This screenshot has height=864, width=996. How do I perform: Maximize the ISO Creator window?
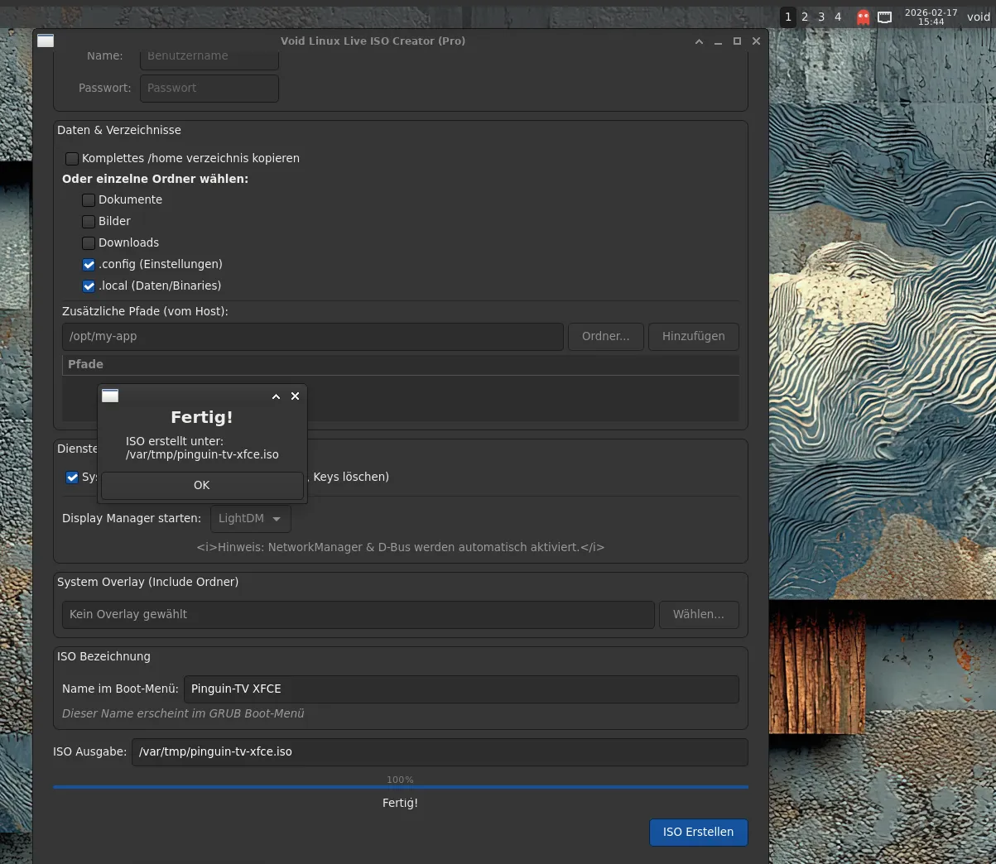point(737,41)
